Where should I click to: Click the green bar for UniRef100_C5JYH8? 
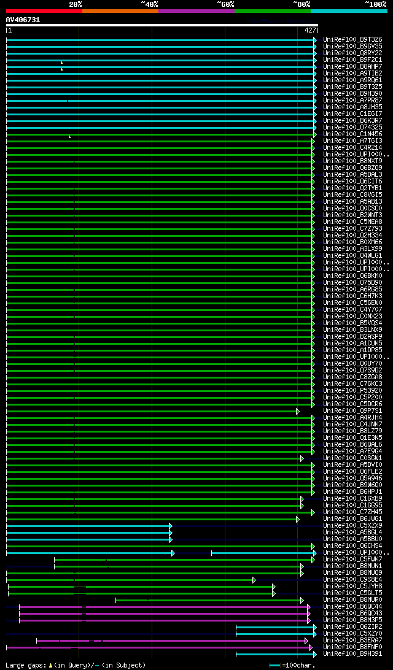pyautogui.click(x=141, y=587)
